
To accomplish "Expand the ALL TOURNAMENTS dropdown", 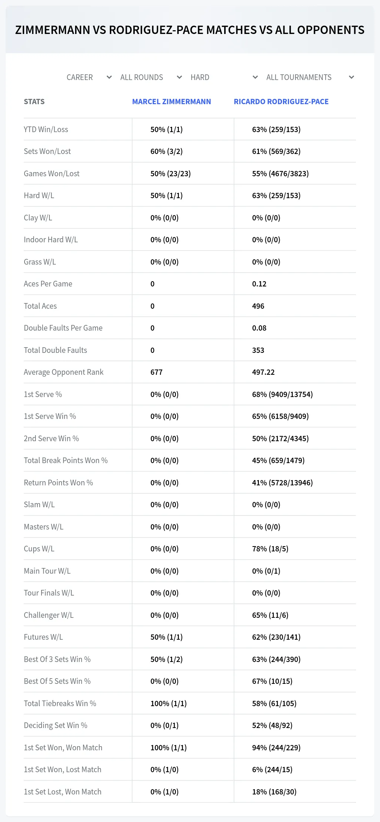I will tap(309, 77).
